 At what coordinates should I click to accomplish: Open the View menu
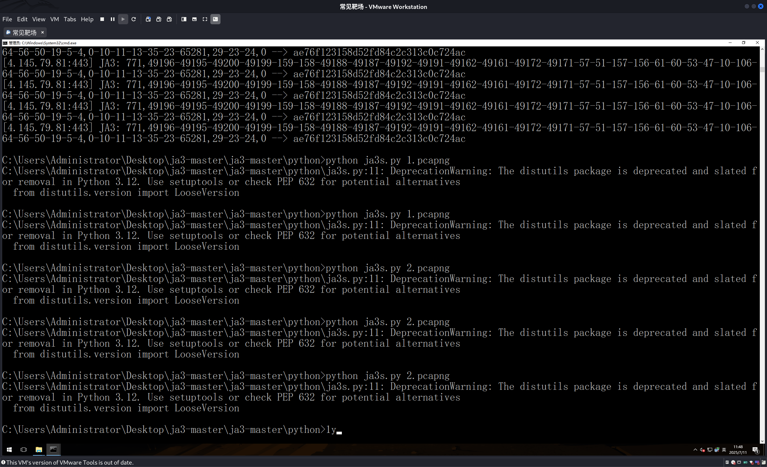tap(39, 19)
